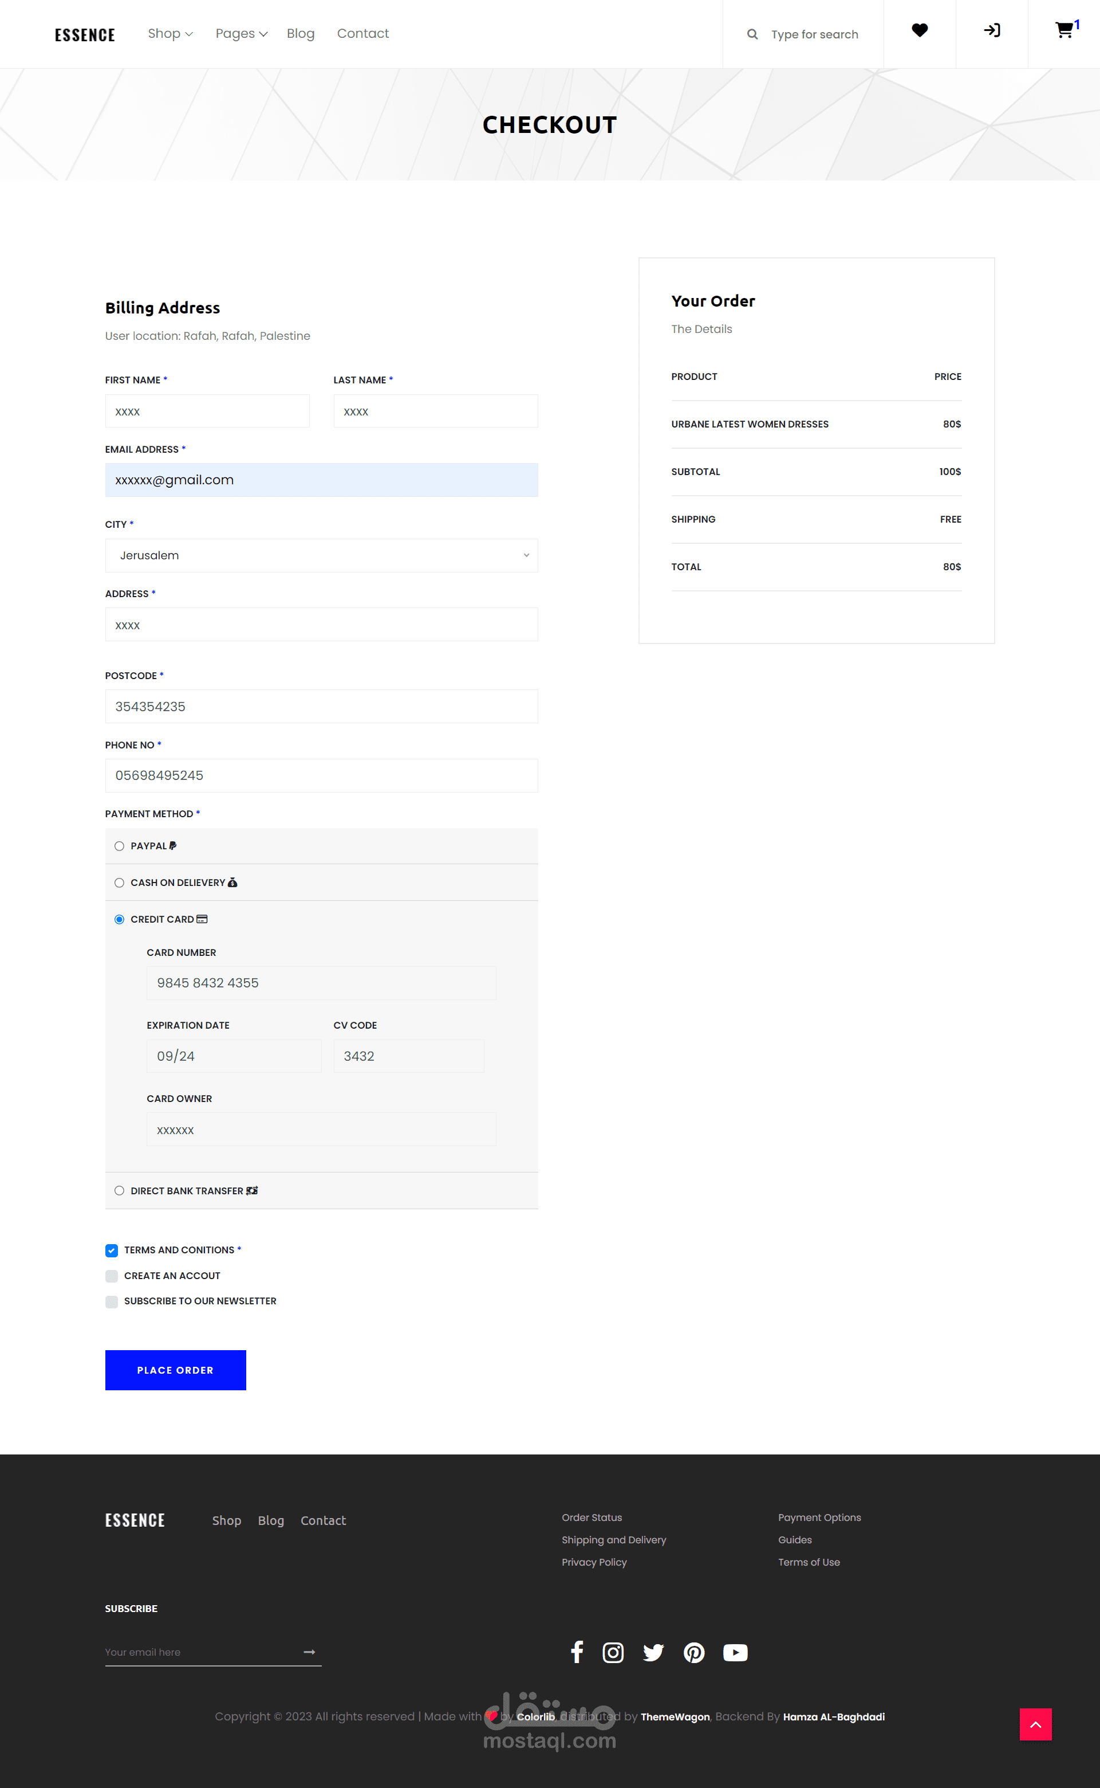Open the Instagram footer icon
Image resolution: width=1100 pixels, height=1788 pixels.
click(613, 1652)
